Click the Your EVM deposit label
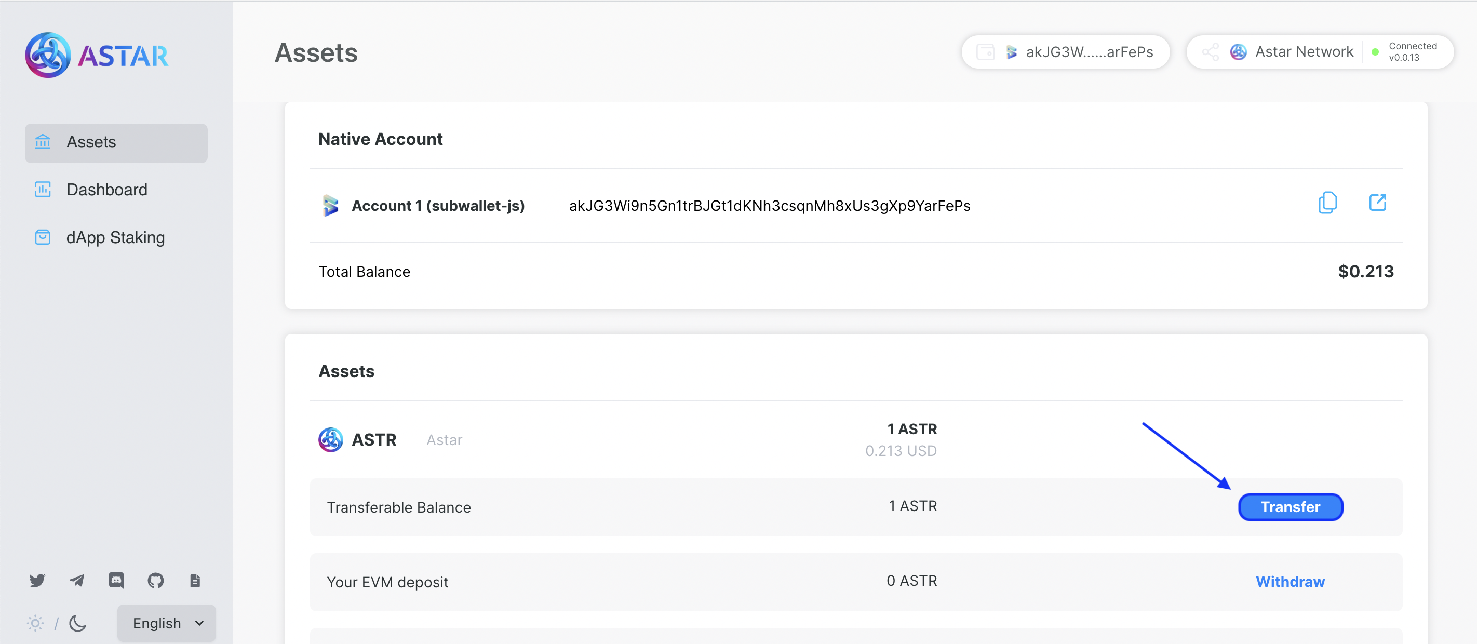The width and height of the screenshot is (1477, 644). click(387, 582)
